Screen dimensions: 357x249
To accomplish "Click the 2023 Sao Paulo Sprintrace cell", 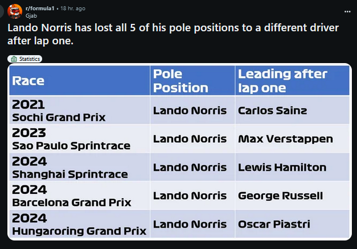I will coord(80,139).
